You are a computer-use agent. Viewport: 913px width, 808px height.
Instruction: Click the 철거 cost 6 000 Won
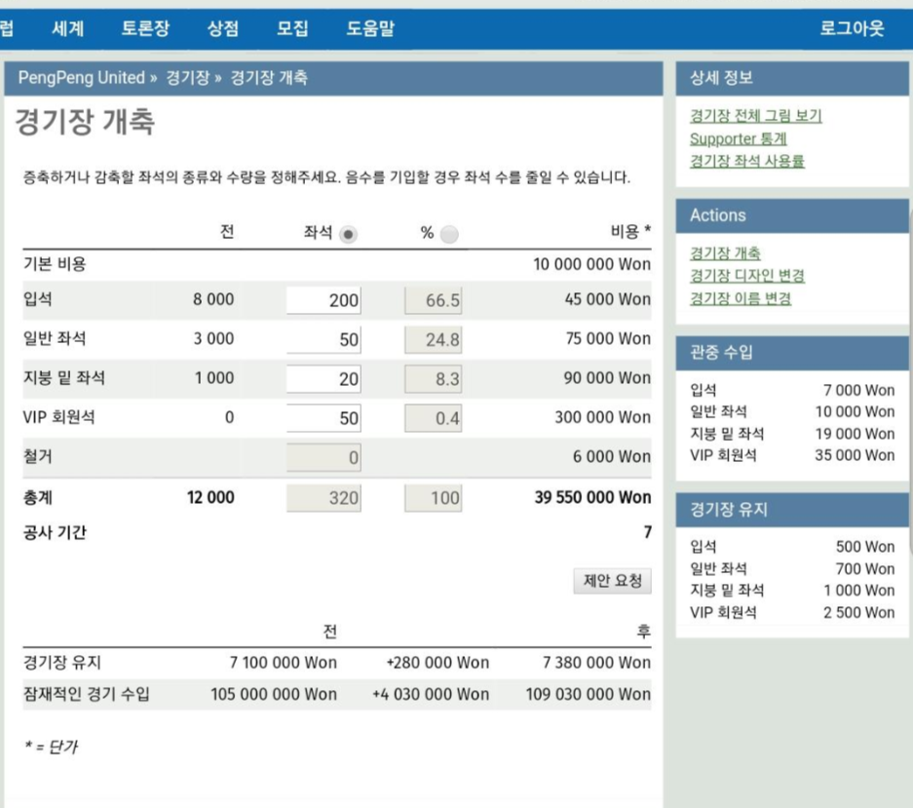tap(611, 456)
